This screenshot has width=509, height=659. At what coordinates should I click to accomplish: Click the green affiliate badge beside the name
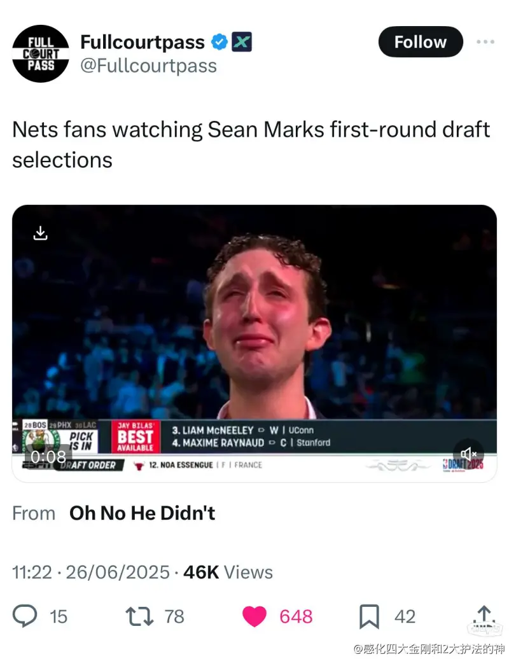242,43
